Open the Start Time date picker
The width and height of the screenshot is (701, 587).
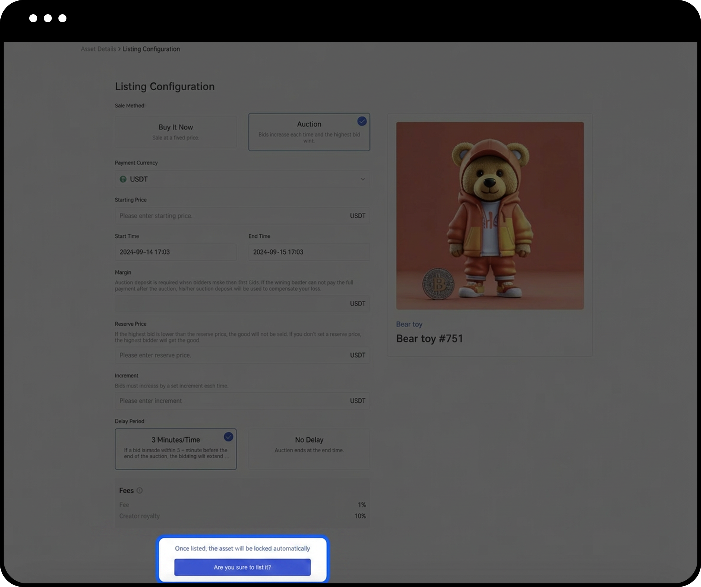point(176,252)
